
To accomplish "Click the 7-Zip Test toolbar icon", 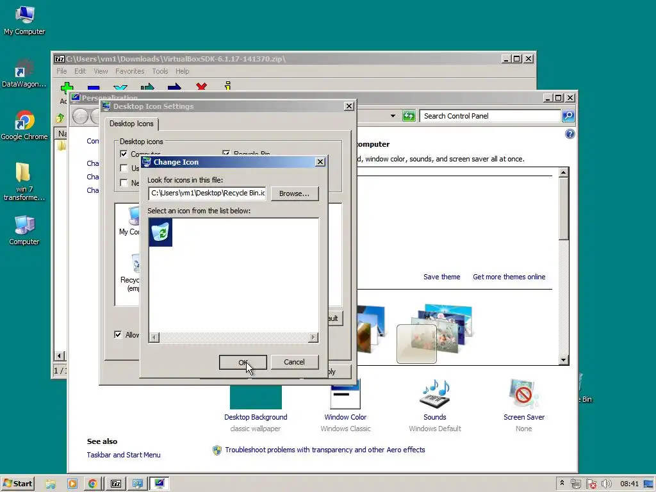I will click(x=120, y=87).
